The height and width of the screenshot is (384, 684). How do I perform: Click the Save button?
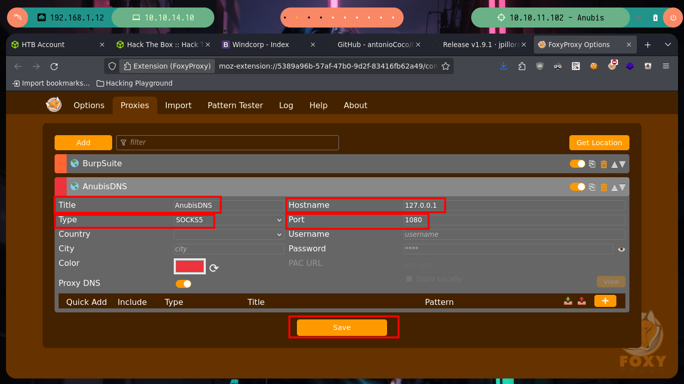point(342,327)
